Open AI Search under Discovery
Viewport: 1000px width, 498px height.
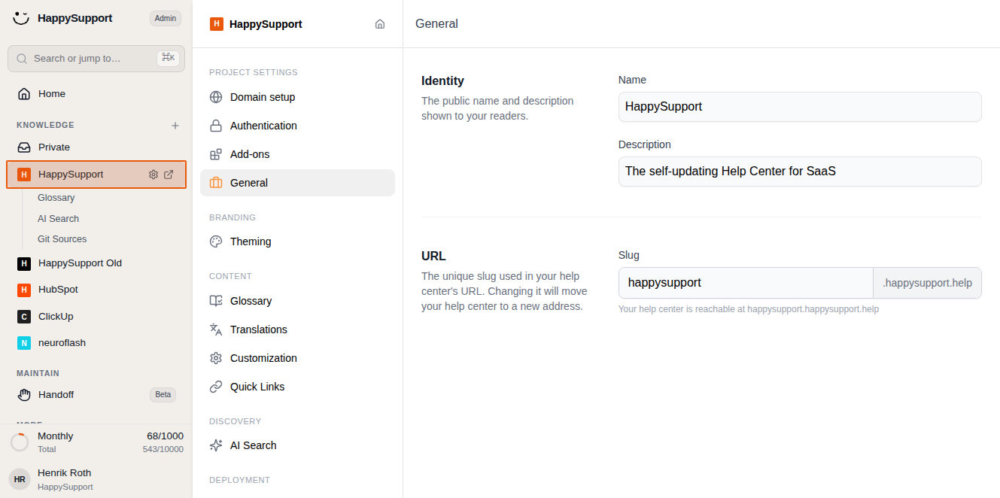[297, 445]
